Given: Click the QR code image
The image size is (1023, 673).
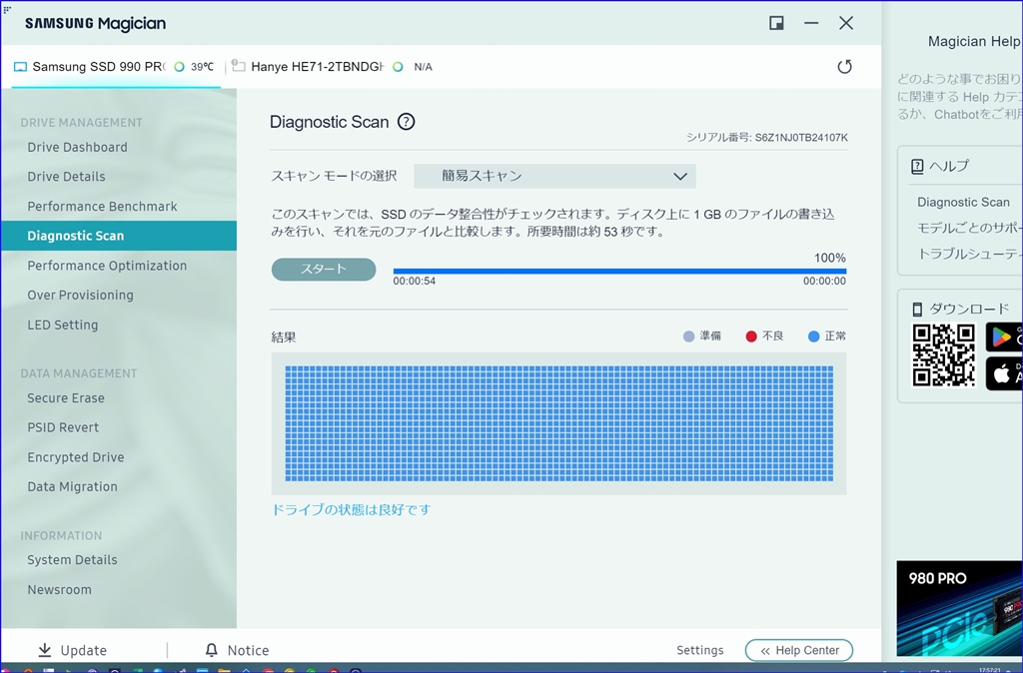Looking at the screenshot, I should point(943,355).
